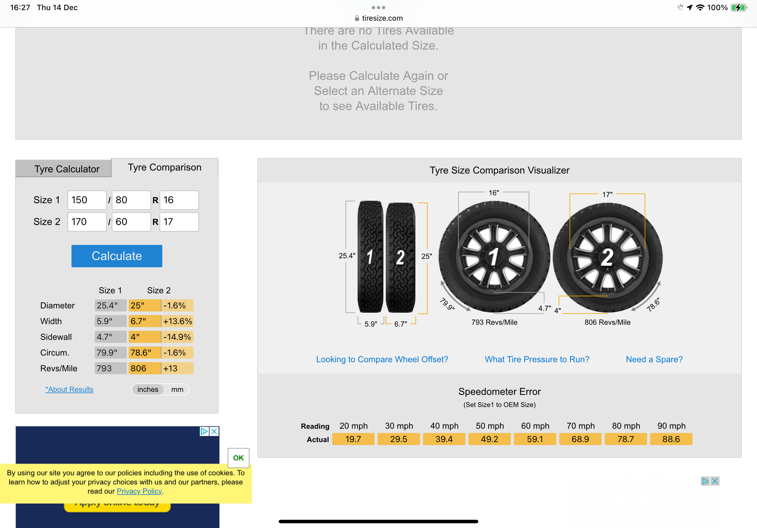Close the left sidebar ad

tap(214, 431)
